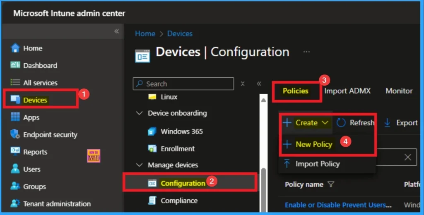Go to Devices breadcrumb link
Image resolution: width=424 pixels, height=215 pixels.
click(x=180, y=33)
